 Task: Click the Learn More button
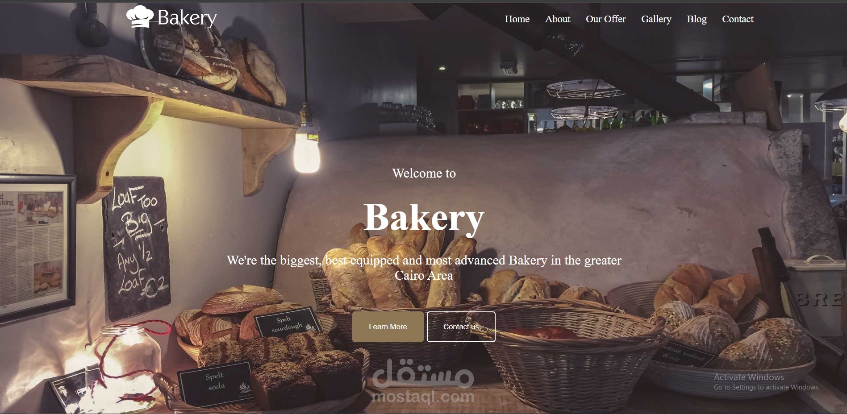(x=388, y=327)
